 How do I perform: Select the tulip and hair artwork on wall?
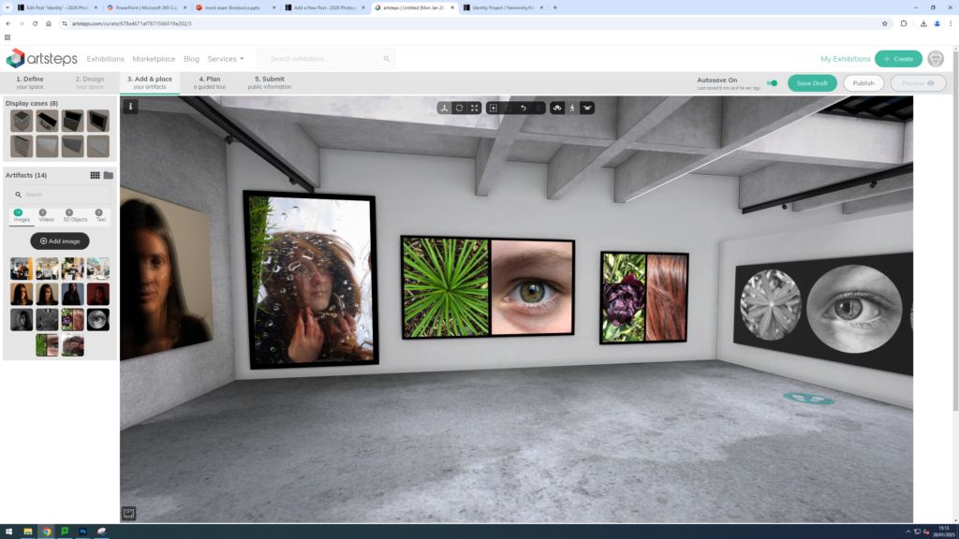click(x=644, y=297)
